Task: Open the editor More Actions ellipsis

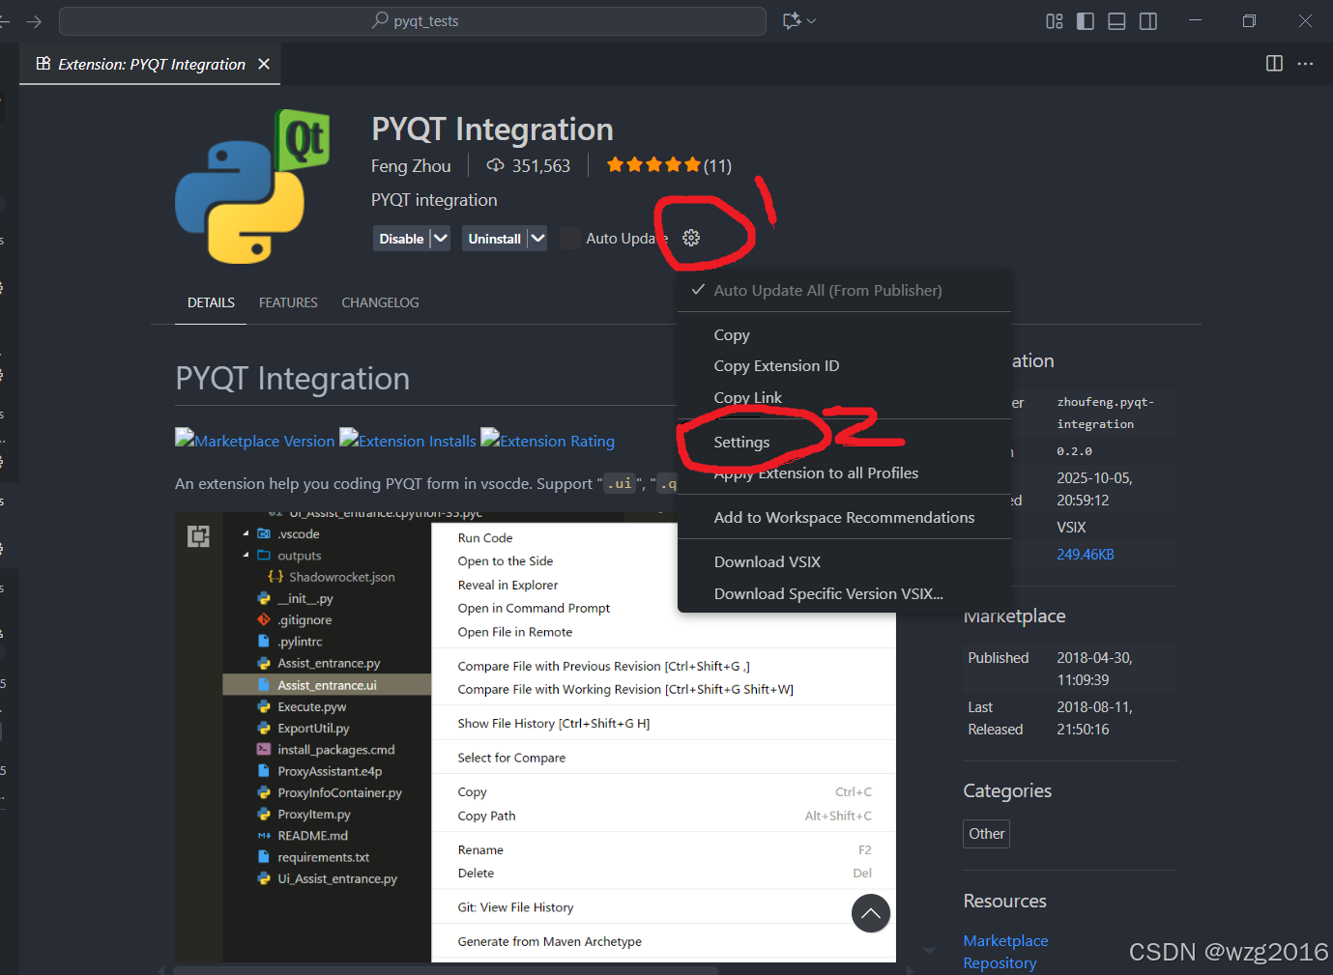Action: pos(1306,63)
